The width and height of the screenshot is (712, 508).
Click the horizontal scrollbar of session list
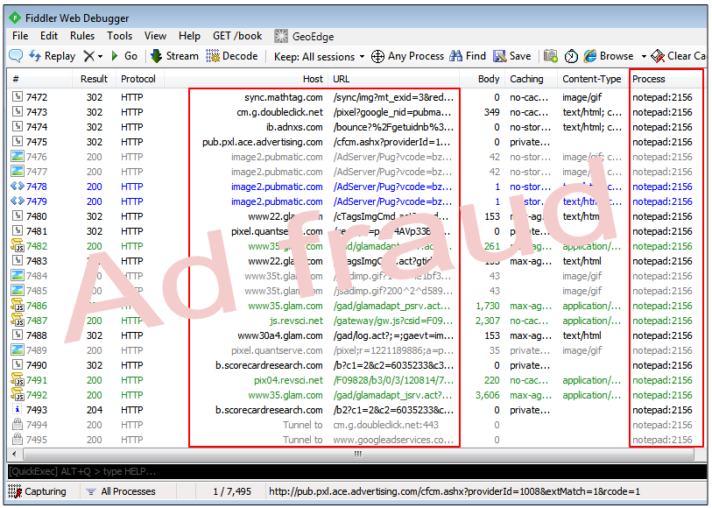356,455
